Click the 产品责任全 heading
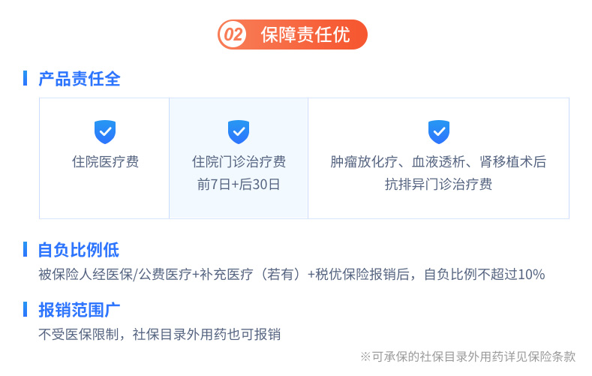 click(x=80, y=79)
